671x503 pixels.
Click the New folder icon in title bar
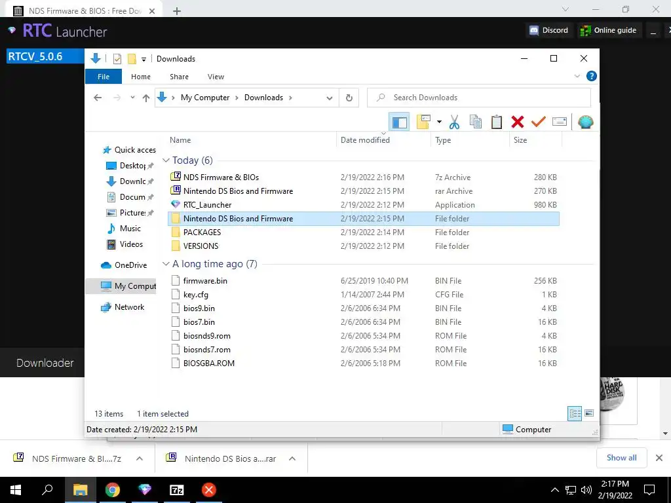tap(132, 59)
